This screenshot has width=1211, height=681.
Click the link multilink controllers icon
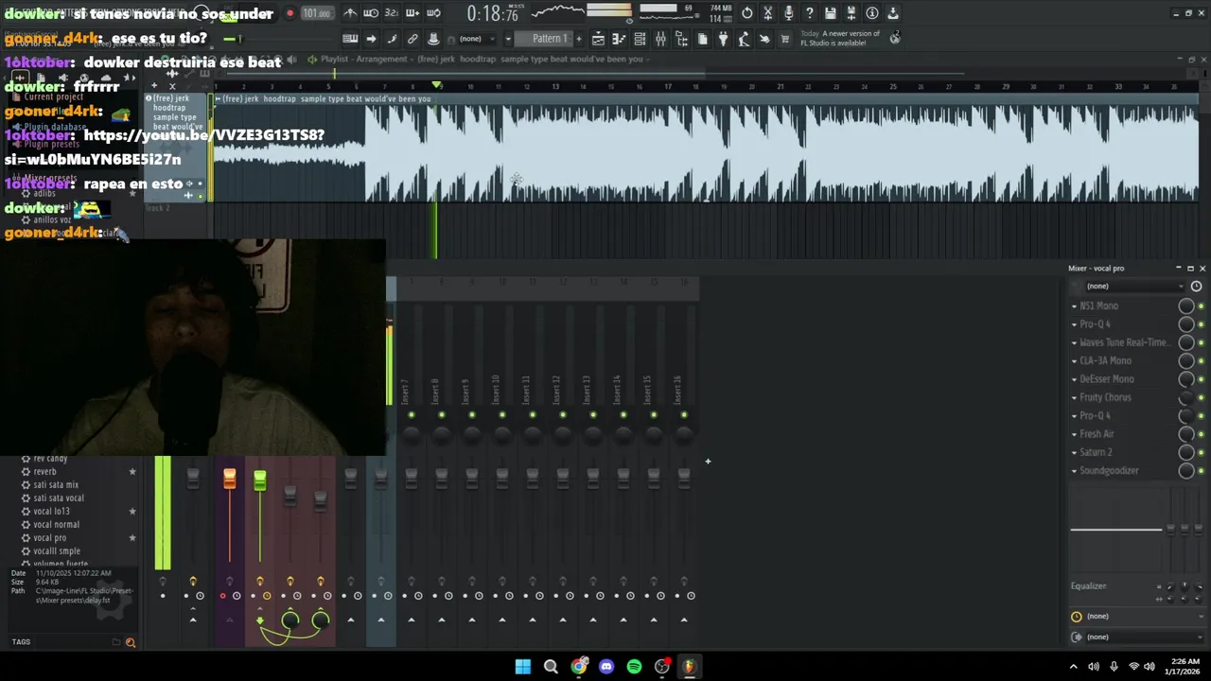pyautogui.click(x=412, y=39)
